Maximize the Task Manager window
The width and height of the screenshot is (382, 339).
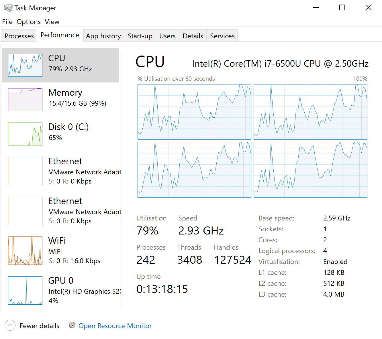point(342,8)
